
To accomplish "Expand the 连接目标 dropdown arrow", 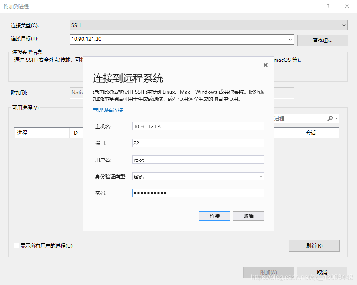I will pos(291,40).
